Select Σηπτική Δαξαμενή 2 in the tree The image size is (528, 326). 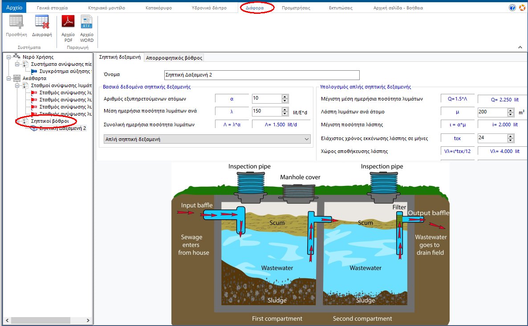tap(62, 128)
